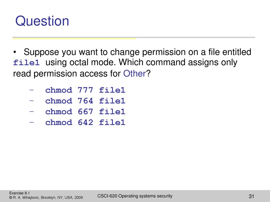Click the file1 code word in question

click(26, 63)
